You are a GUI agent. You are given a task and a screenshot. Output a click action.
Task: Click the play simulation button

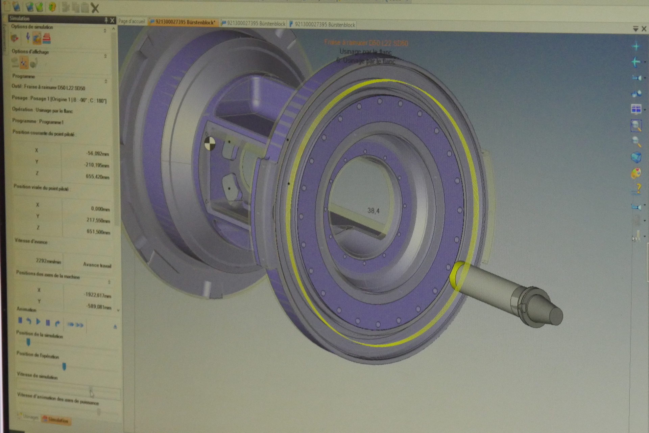click(38, 322)
